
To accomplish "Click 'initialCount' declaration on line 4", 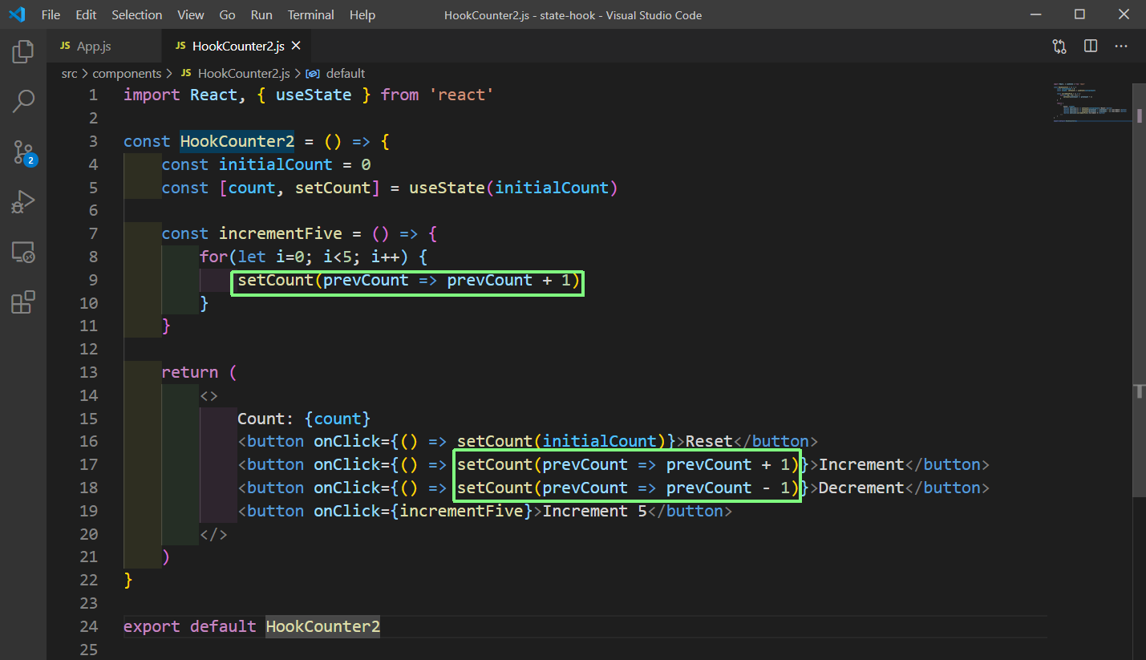I will click(x=275, y=164).
